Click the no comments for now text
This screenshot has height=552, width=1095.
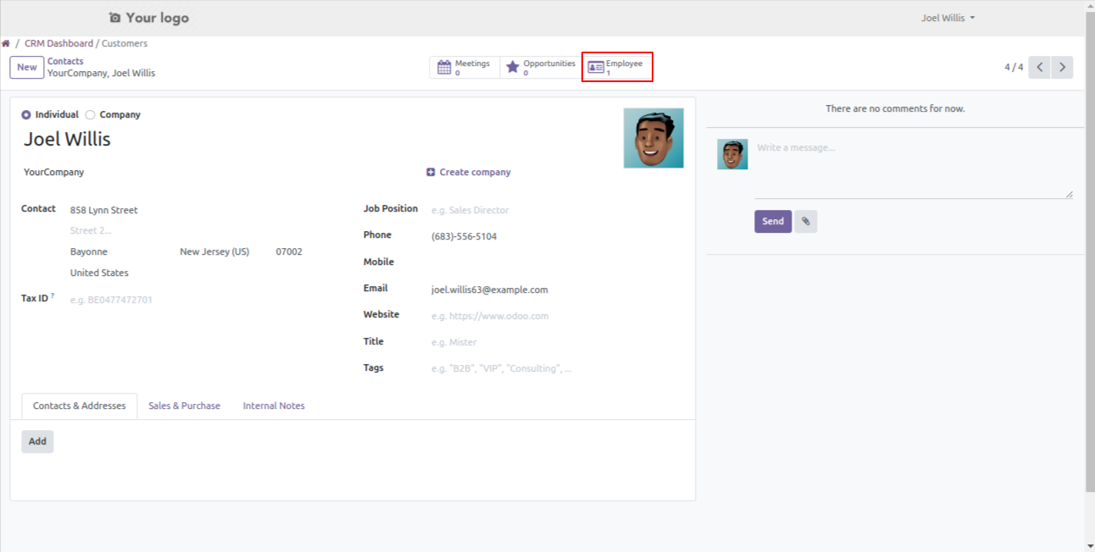(x=895, y=108)
